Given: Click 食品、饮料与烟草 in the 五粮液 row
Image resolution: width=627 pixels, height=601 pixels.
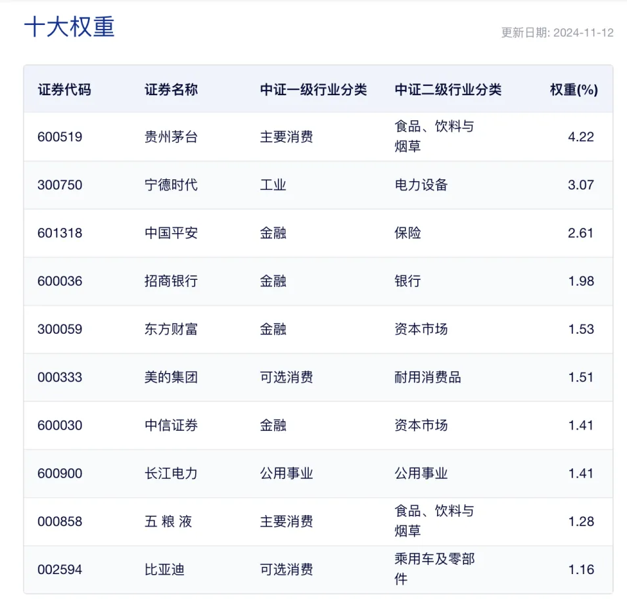Looking at the screenshot, I should point(434,521).
